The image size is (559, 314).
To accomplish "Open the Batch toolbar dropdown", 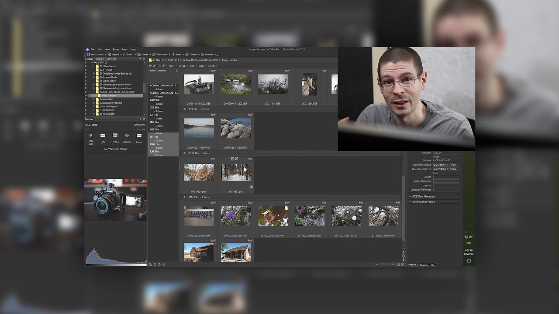I will pos(130,55).
